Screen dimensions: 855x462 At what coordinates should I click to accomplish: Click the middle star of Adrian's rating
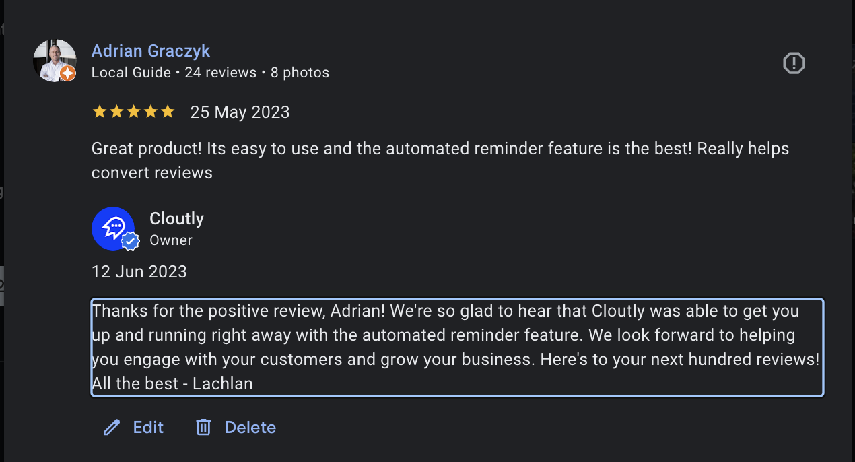pos(133,111)
